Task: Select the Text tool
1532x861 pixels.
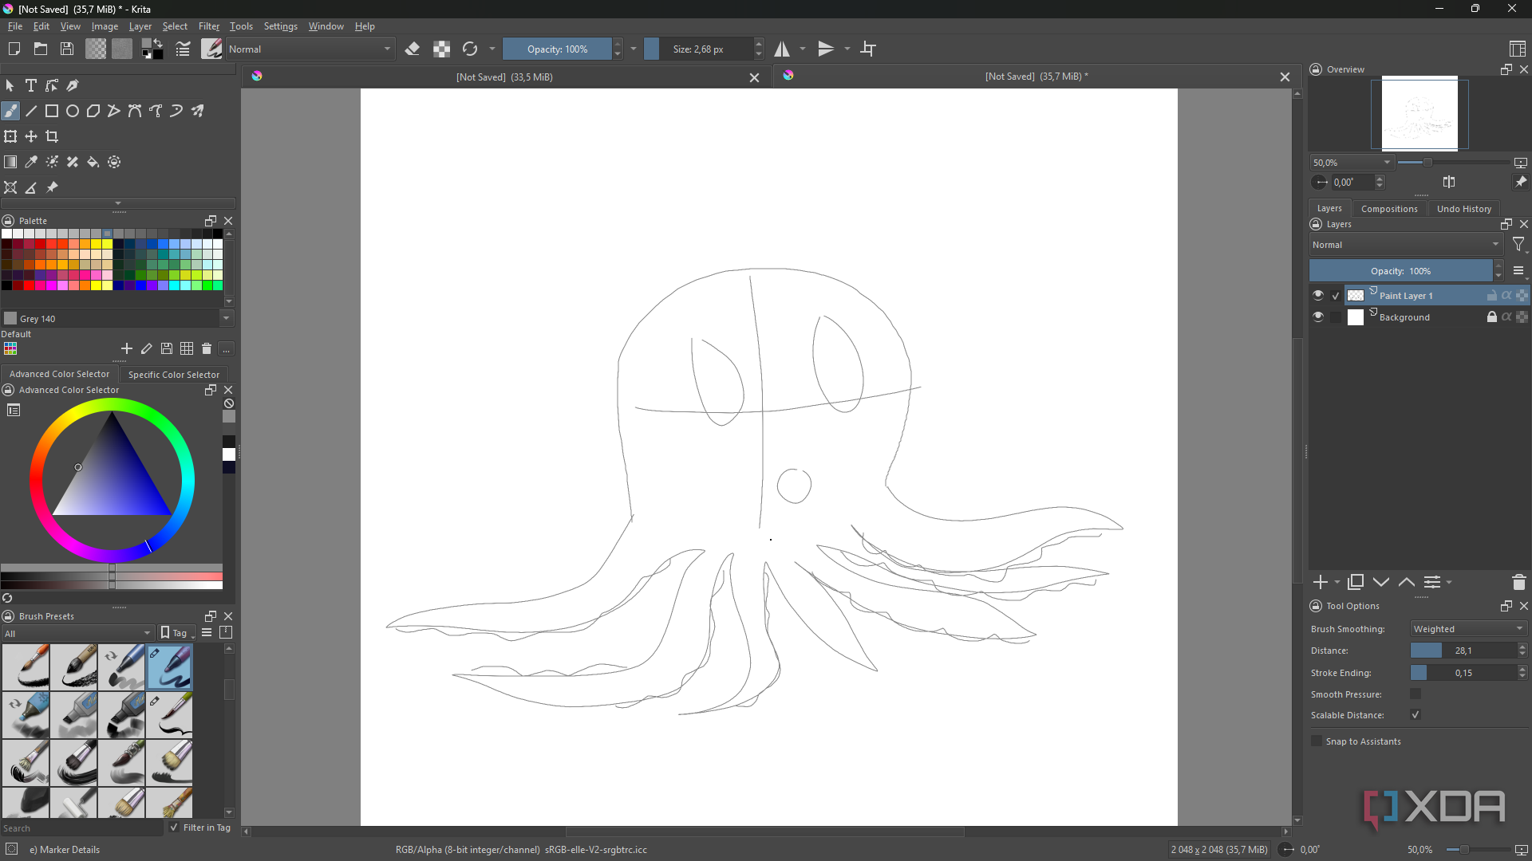Action: click(31, 85)
